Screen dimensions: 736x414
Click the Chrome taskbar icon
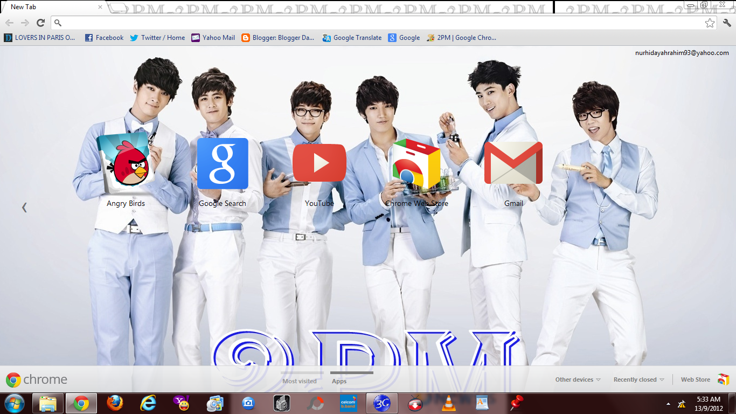pos(81,403)
